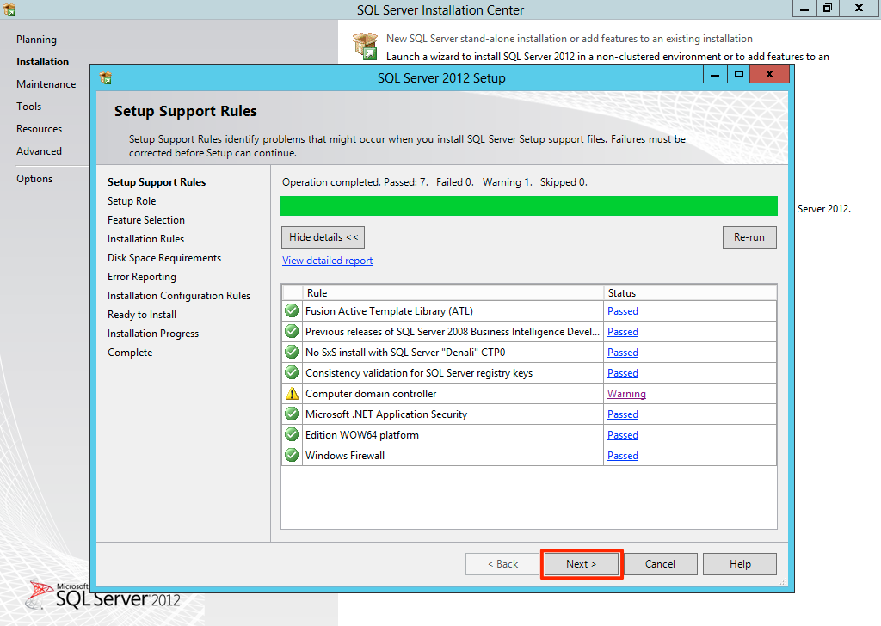This screenshot has width=881, height=626.
Task: Click 'Operation completed. Passed: 7' status text
Action: (x=355, y=182)
